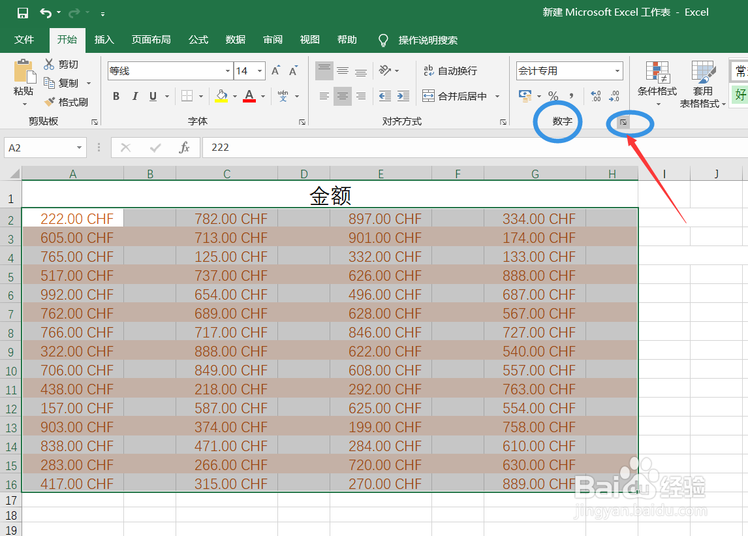Open the 文件 menu
748x536 pixels.
tap(24, 40)
